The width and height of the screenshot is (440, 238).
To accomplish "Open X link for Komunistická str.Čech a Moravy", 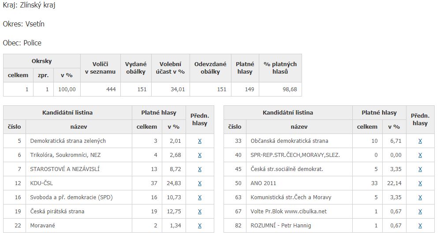I will (x=420, y=197).
